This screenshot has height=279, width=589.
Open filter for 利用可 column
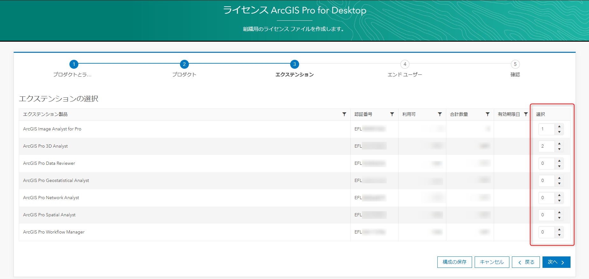(440, 114)
